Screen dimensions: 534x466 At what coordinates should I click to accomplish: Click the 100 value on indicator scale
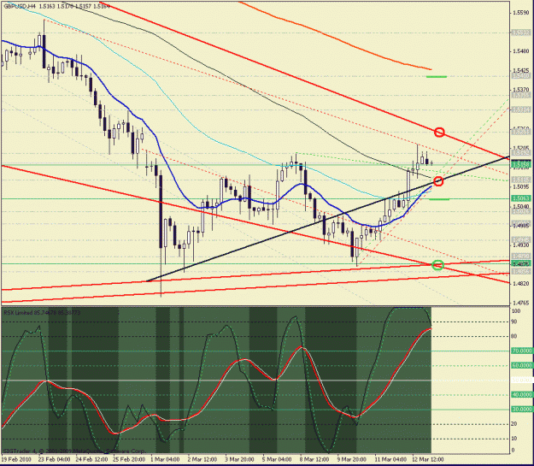(x=516, y=311)
